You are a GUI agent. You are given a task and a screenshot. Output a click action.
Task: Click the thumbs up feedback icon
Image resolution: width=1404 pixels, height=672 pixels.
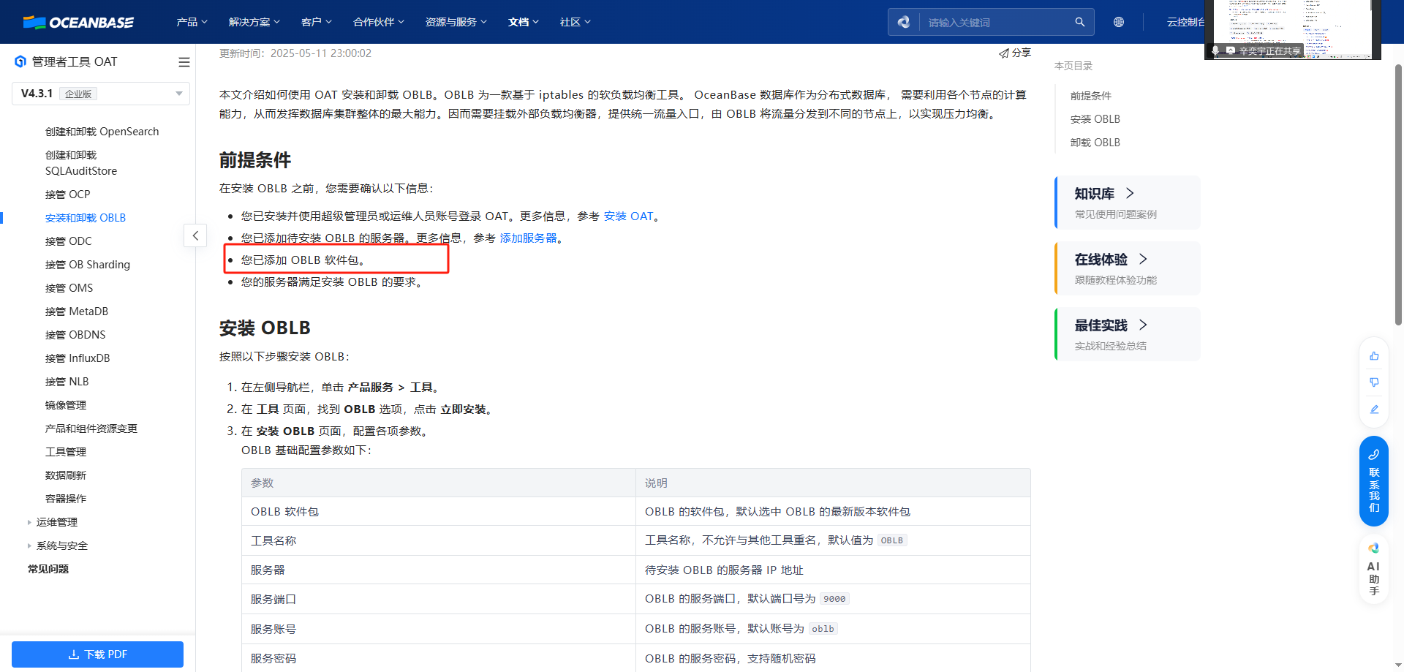pos(1374,356)
